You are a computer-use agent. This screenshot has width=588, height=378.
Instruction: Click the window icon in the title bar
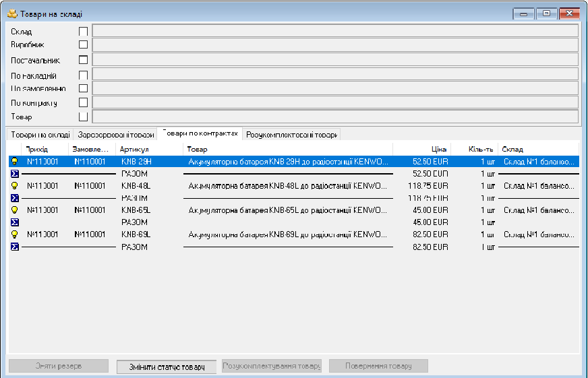click(11, 14)
